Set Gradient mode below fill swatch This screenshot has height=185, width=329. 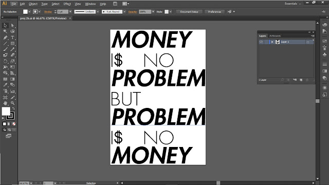click(9, 124)
